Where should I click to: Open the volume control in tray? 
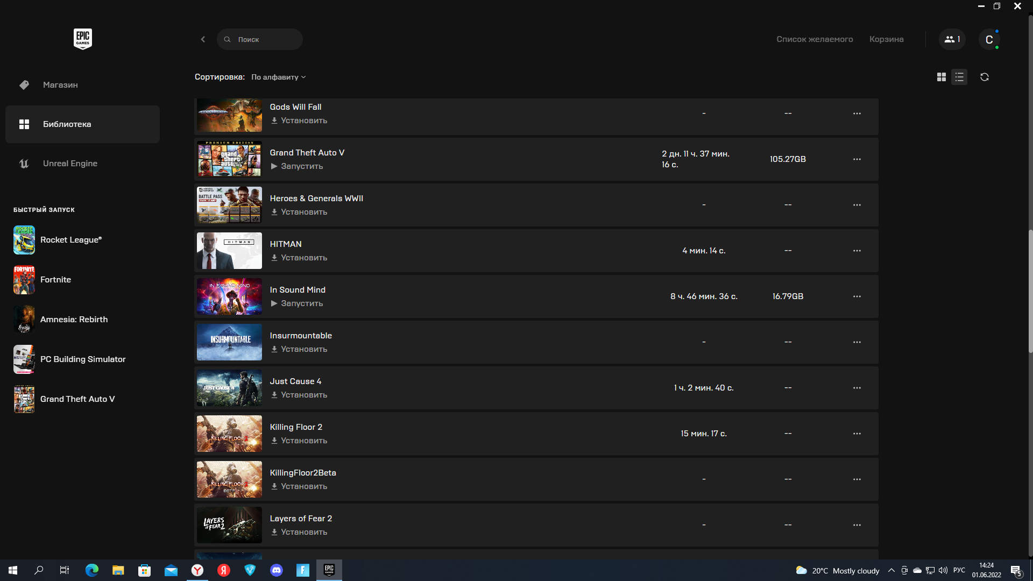pyautogui.click(x=943, y=571)
